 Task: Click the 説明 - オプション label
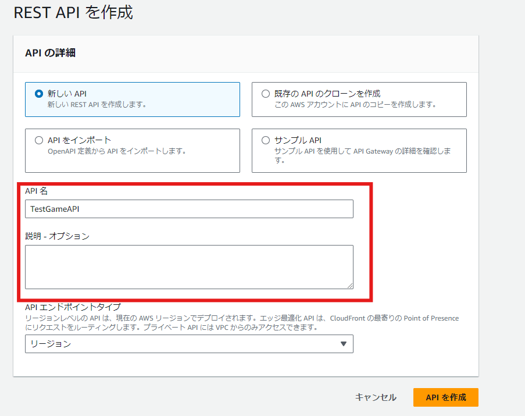click(x=57, y=236)
